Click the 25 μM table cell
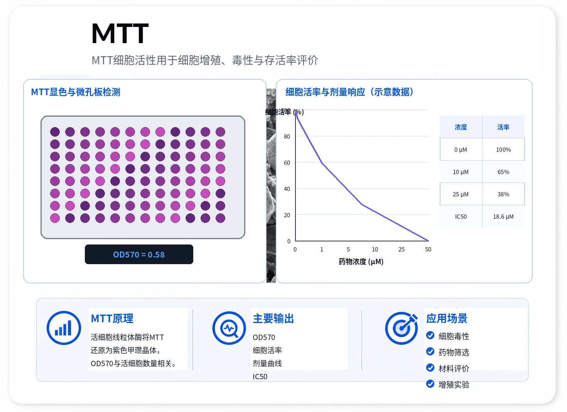 461,194
